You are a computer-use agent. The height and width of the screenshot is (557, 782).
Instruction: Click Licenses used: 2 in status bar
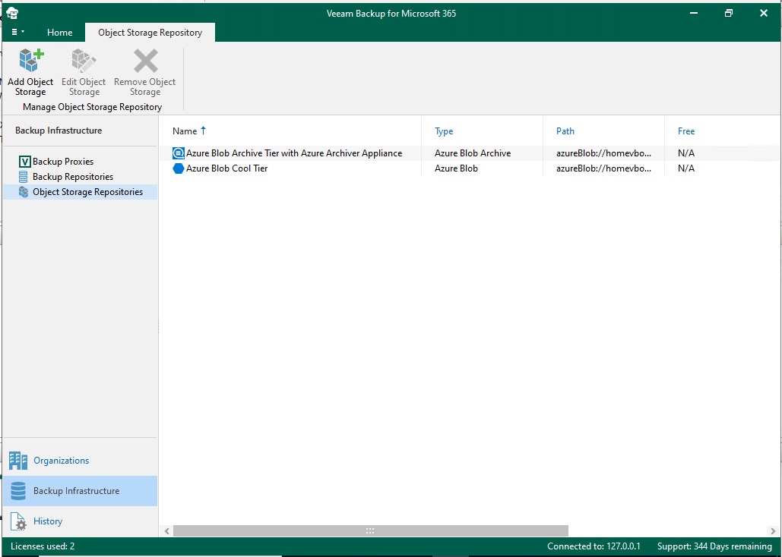43,546
